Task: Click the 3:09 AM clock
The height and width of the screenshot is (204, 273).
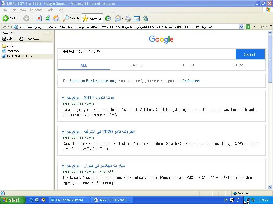Action: click(x=263, y=200)
